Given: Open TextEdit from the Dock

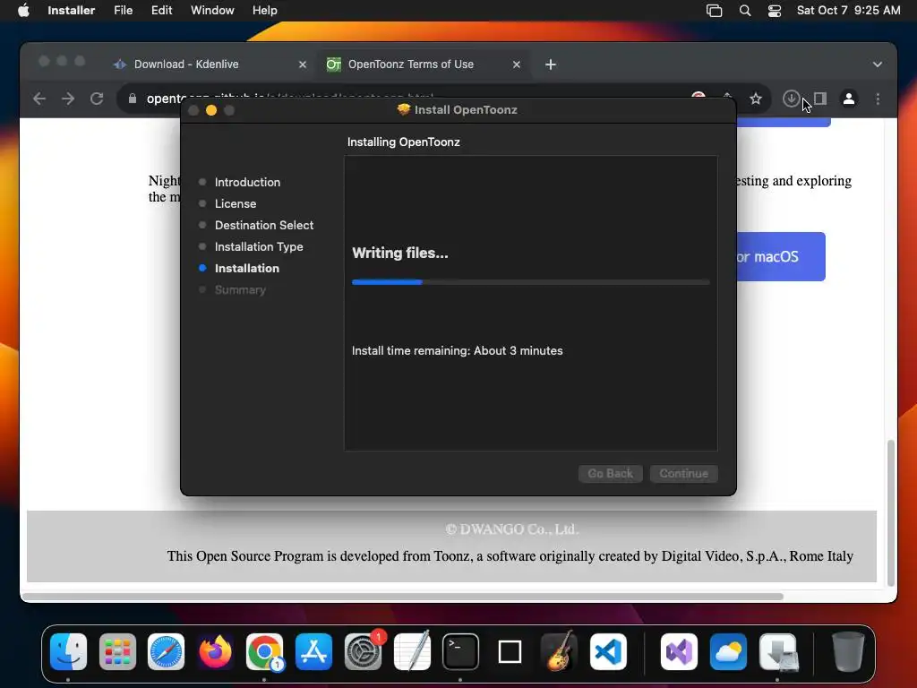Looking at the screenshot, I should tap(412, 651).
